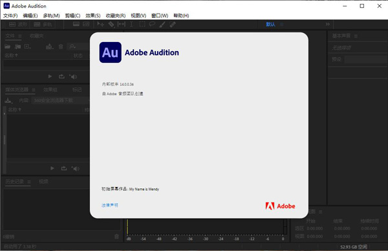Expand the workspace overflow chevrons
388x251 pixels.
[328, 24]
